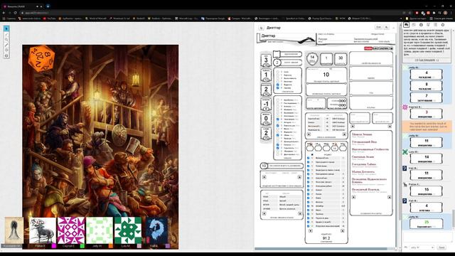Open the gear Settings tab in the sidebar
The image size is (455, 256).
443,25
